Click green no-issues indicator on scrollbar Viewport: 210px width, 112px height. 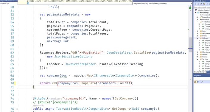click(x=190, y=8)
